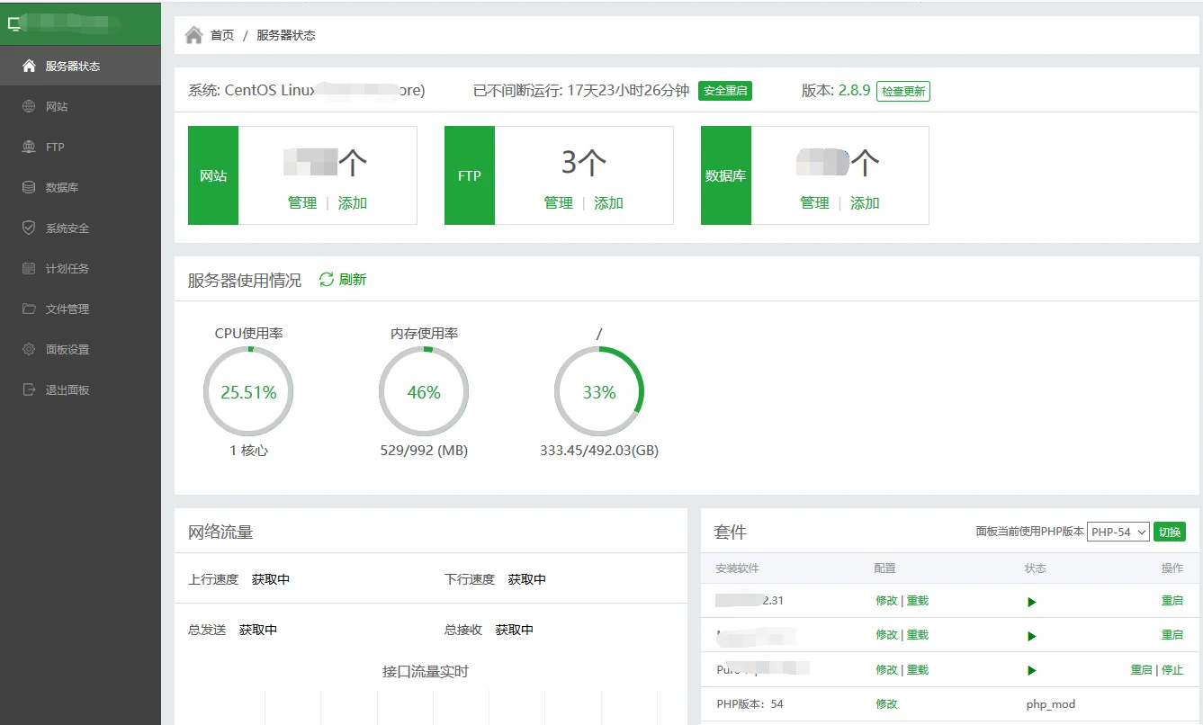Viewport: 1203px width, 725px height.
Task: Click the memory usage 46% gauge
Action: click(x=424, y=391)
